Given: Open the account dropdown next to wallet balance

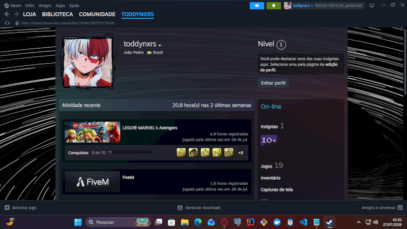Looking at the screenshot, I should [x=312, y=6].
